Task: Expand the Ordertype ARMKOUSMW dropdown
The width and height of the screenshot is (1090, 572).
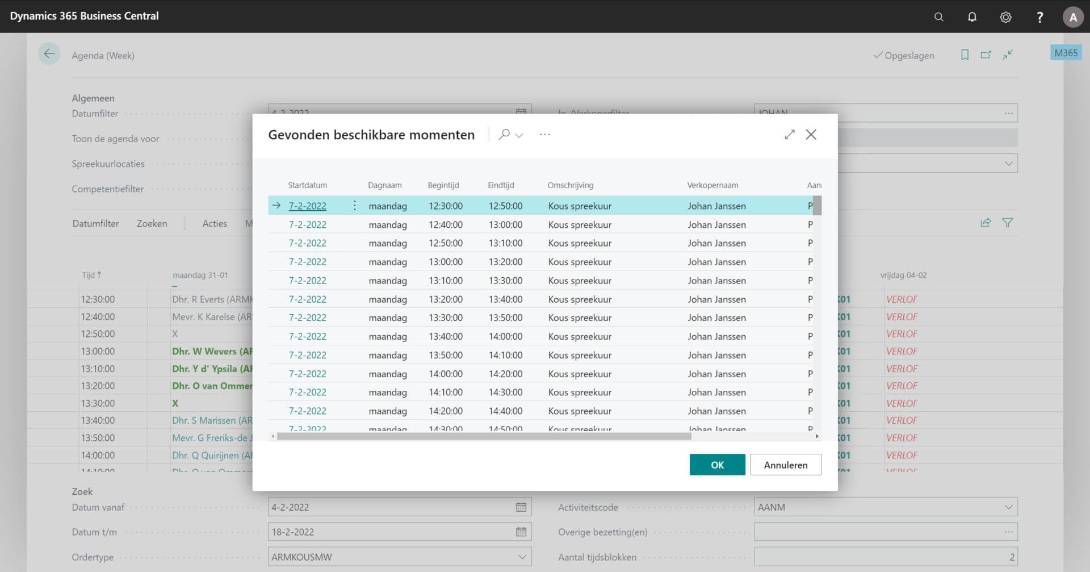Action: [522, 557]
